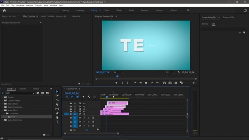249x140 pixels.
Task: Create new custom bin in Effects
Action: tap(44, 135)
